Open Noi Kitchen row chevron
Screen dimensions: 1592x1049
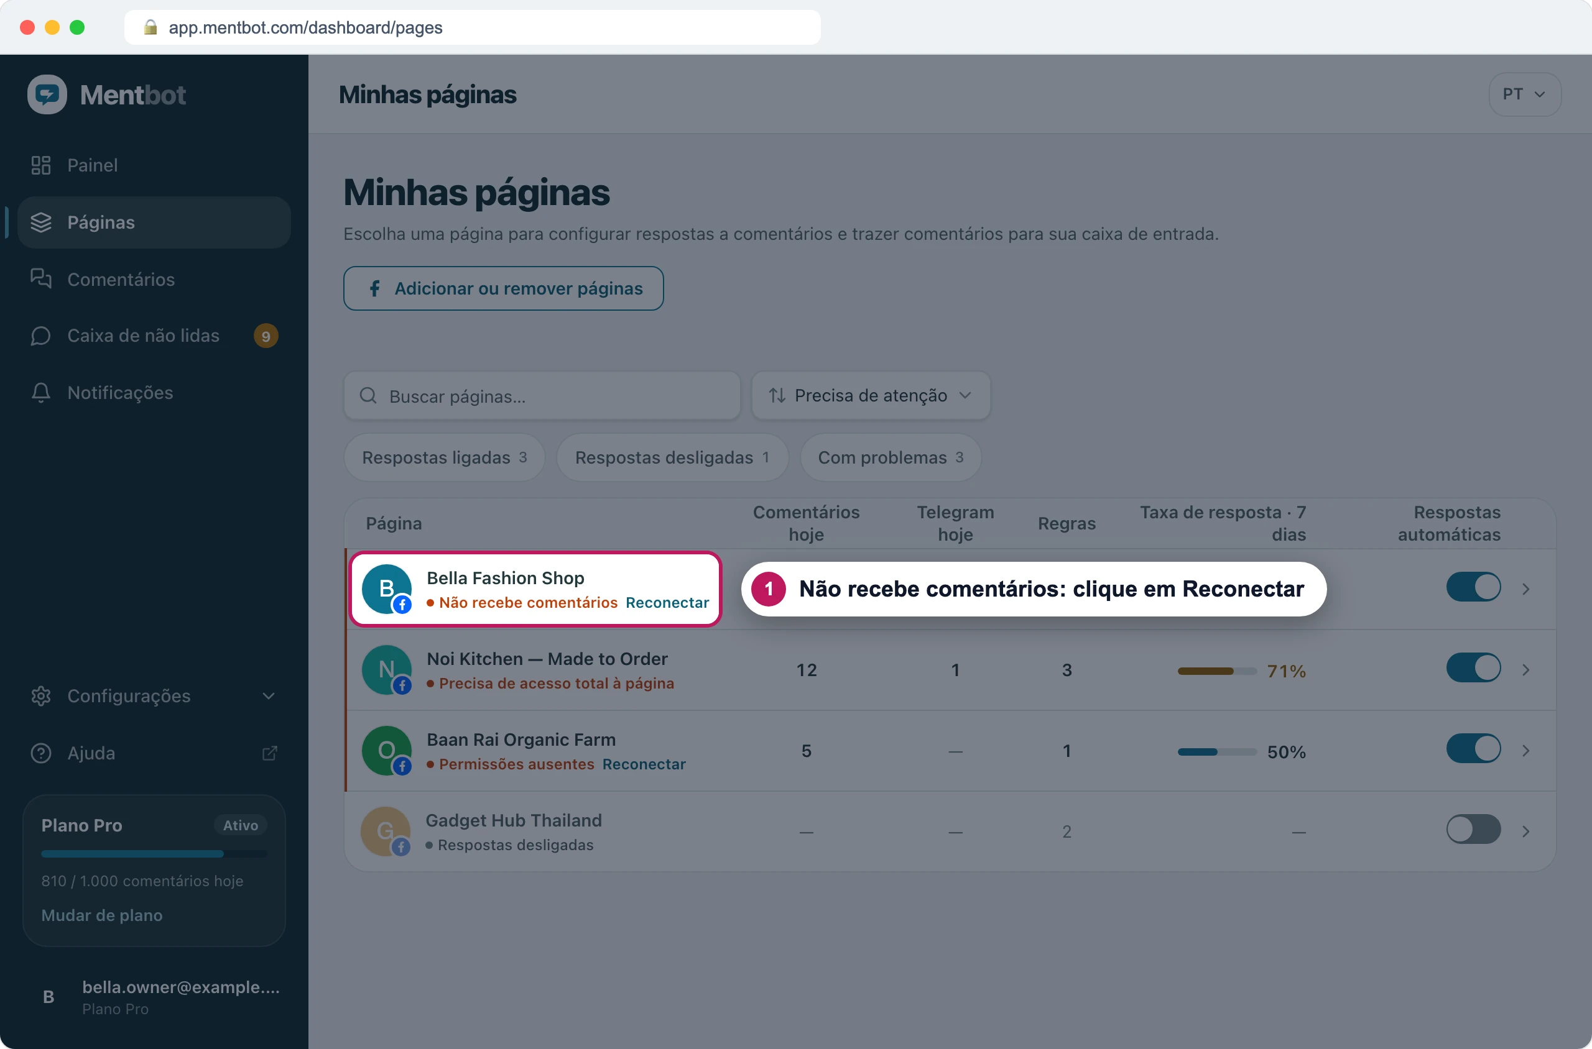(1525, 670)
